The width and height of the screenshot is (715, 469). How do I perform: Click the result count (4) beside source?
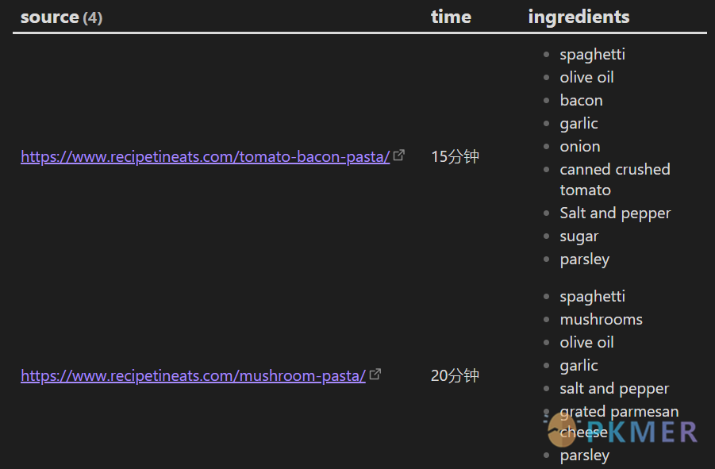pos(93,18)
